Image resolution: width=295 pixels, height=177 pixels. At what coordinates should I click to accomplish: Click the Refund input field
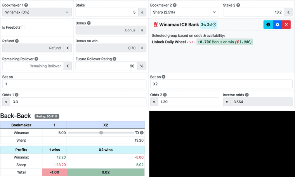click(33, 48)
